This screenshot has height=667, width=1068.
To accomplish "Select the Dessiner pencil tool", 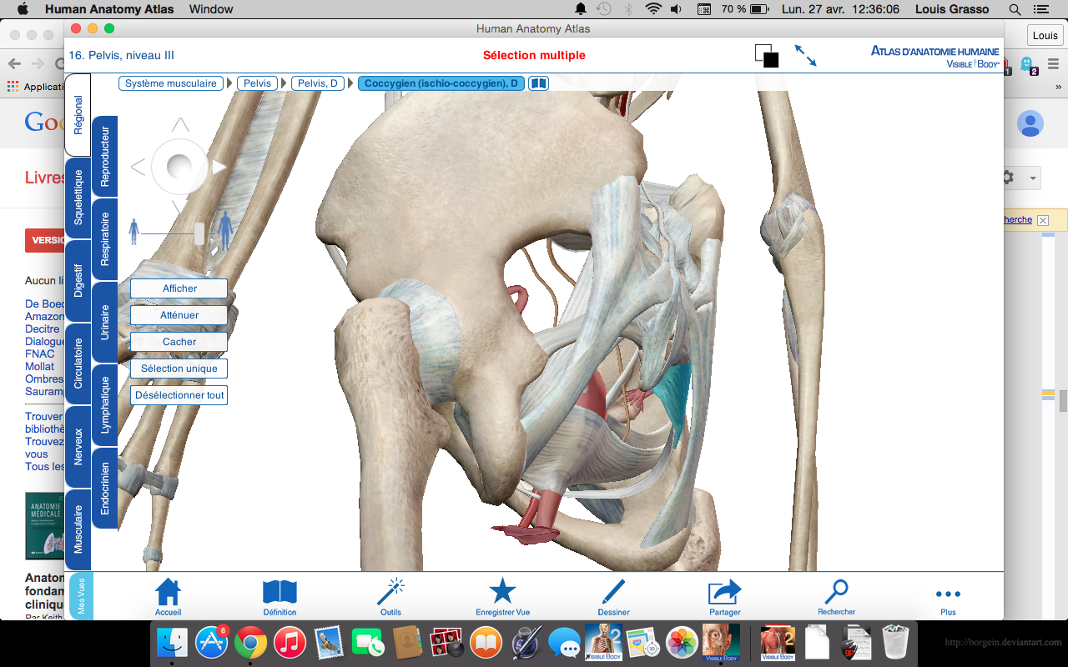I will click(x=613, y=594).
